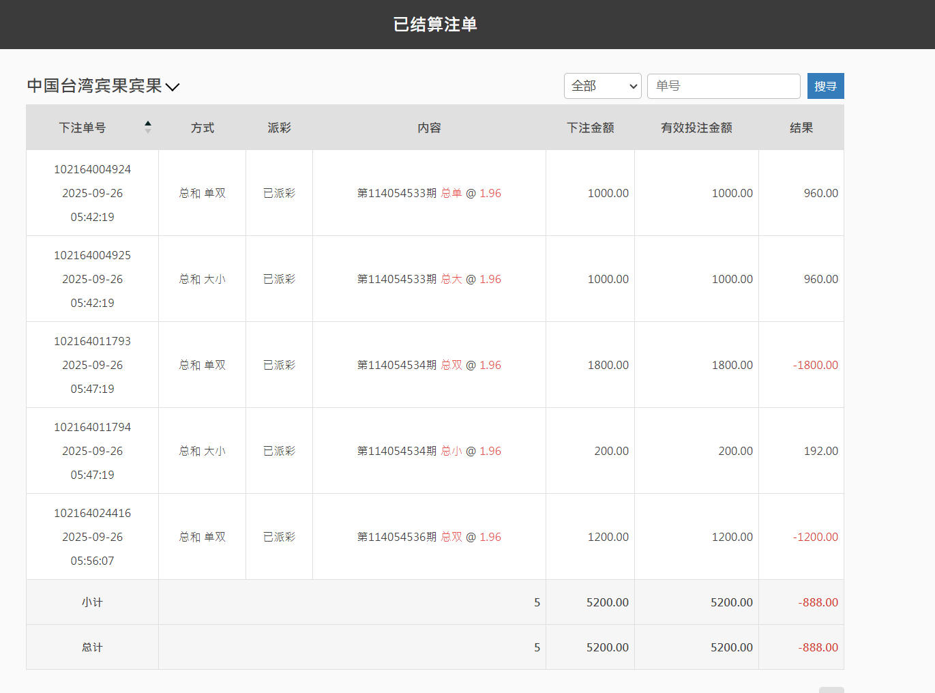Screen dimensions: 935x693
Task: Click the red -1800.00 result value
Action: (816, 365)
